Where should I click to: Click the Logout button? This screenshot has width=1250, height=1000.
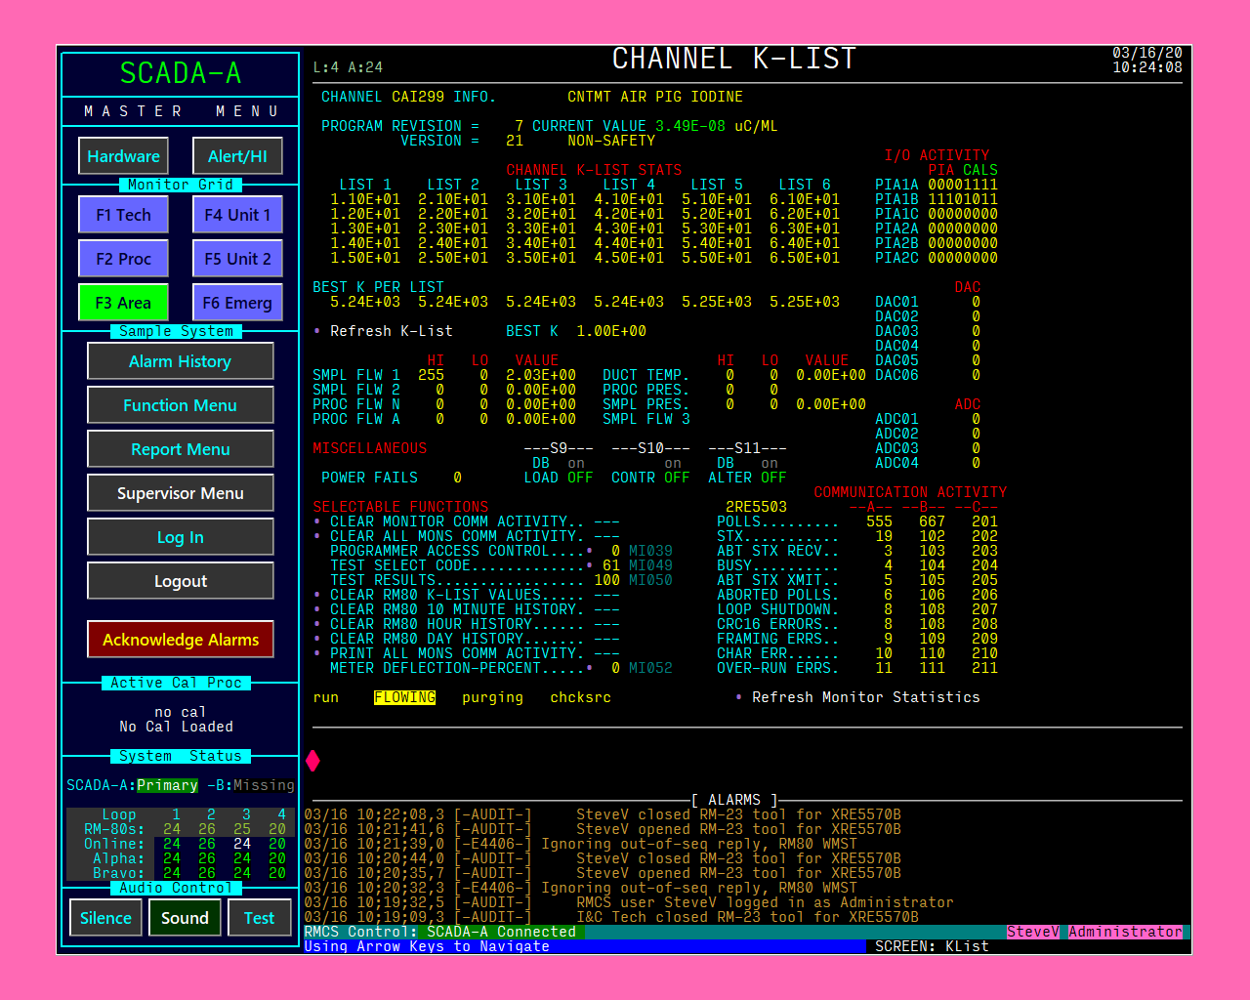coord(181,581)
